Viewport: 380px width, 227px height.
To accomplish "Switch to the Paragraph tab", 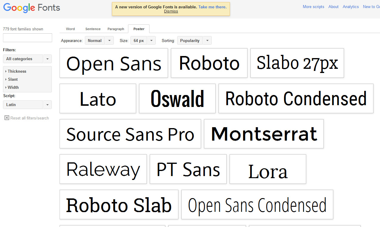I will pos(116,29).
